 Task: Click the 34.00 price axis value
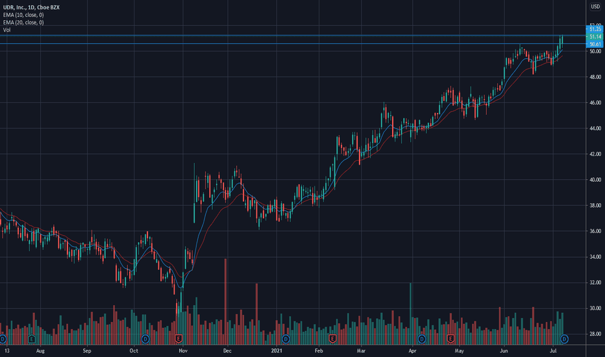point(595,256)
